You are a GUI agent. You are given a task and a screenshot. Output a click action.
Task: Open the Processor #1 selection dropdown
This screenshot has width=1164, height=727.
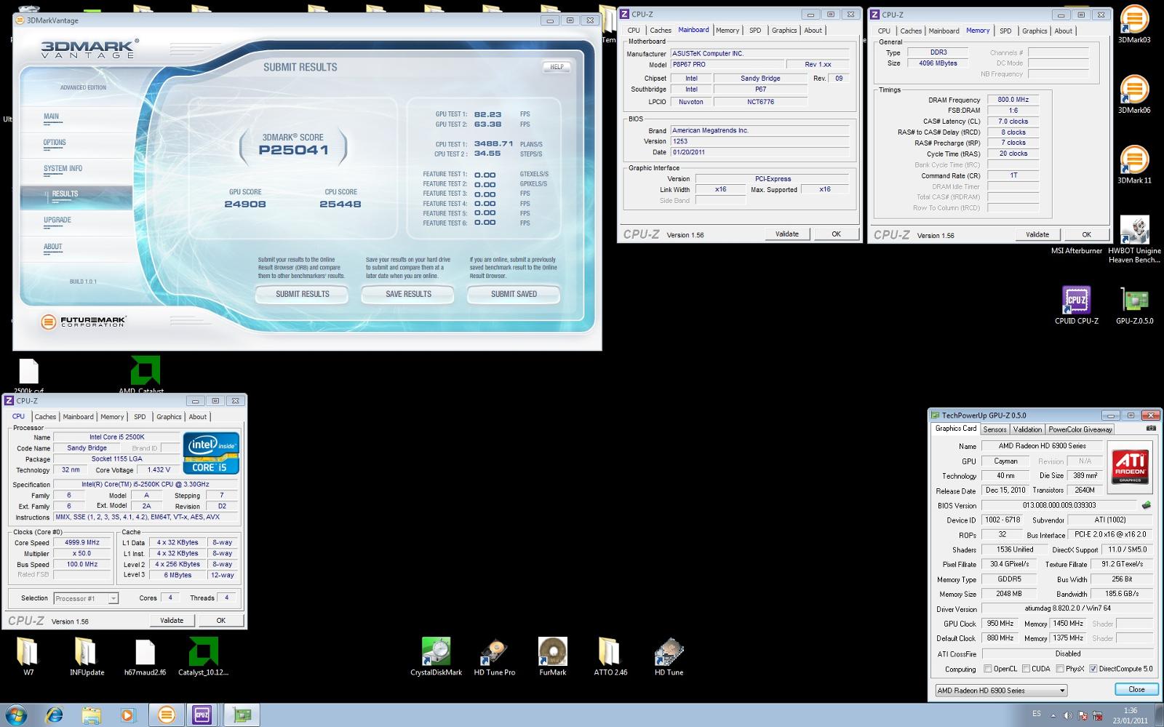tap(85, 598)
